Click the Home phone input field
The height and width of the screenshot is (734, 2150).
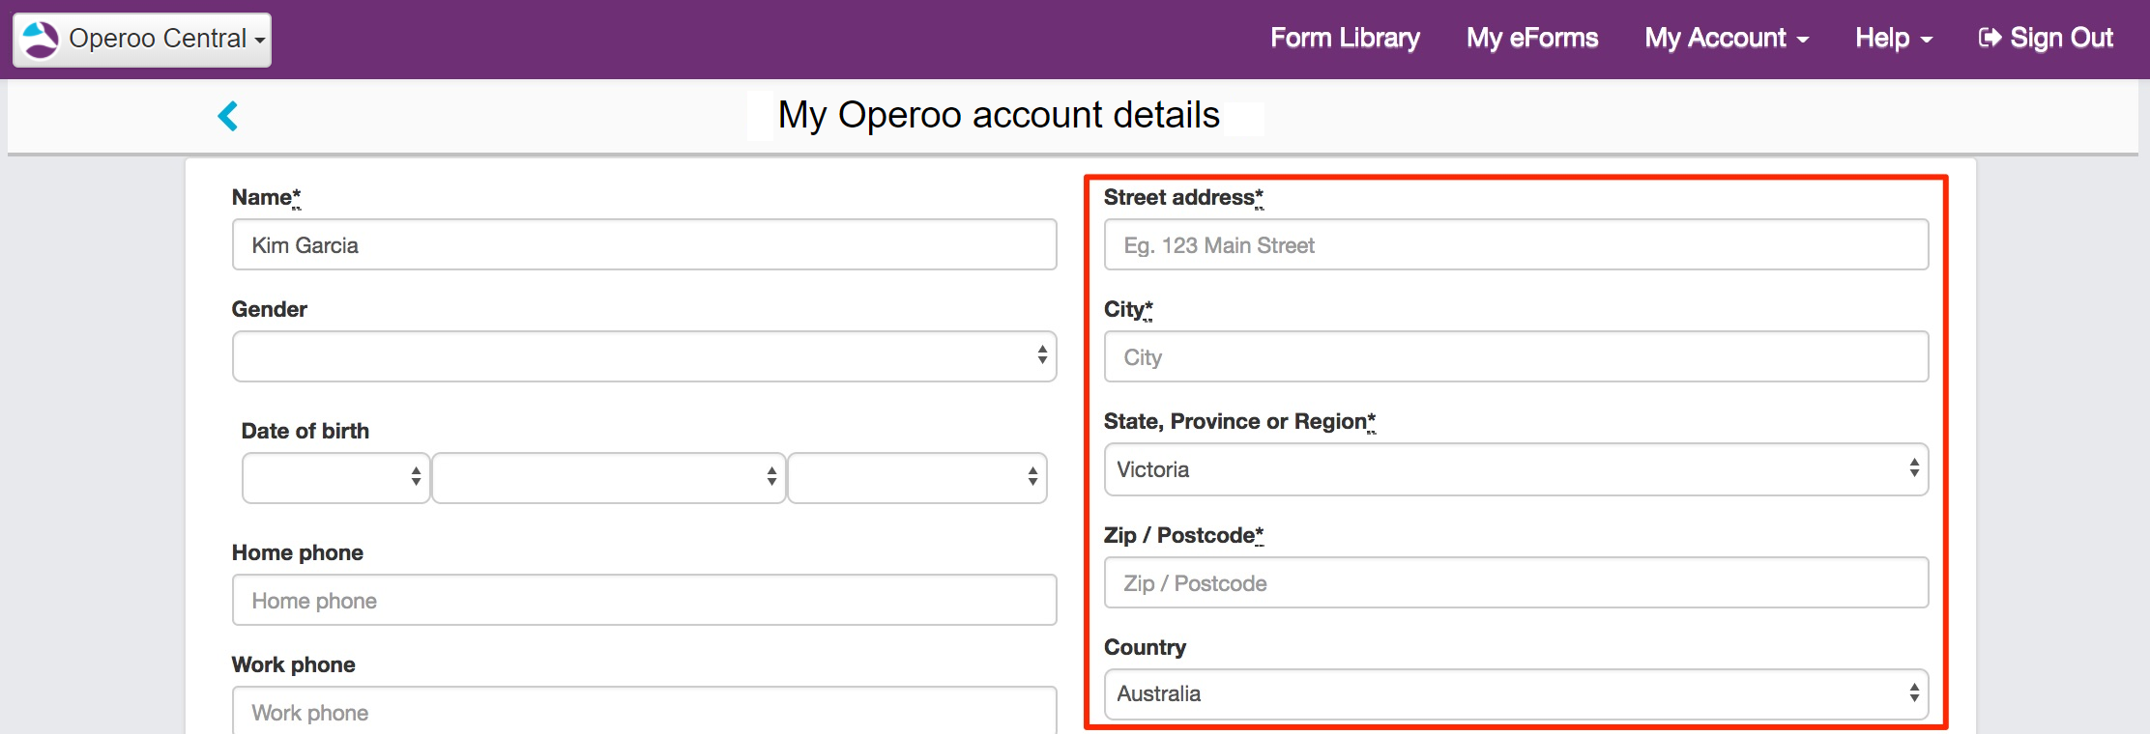[644, 600]
